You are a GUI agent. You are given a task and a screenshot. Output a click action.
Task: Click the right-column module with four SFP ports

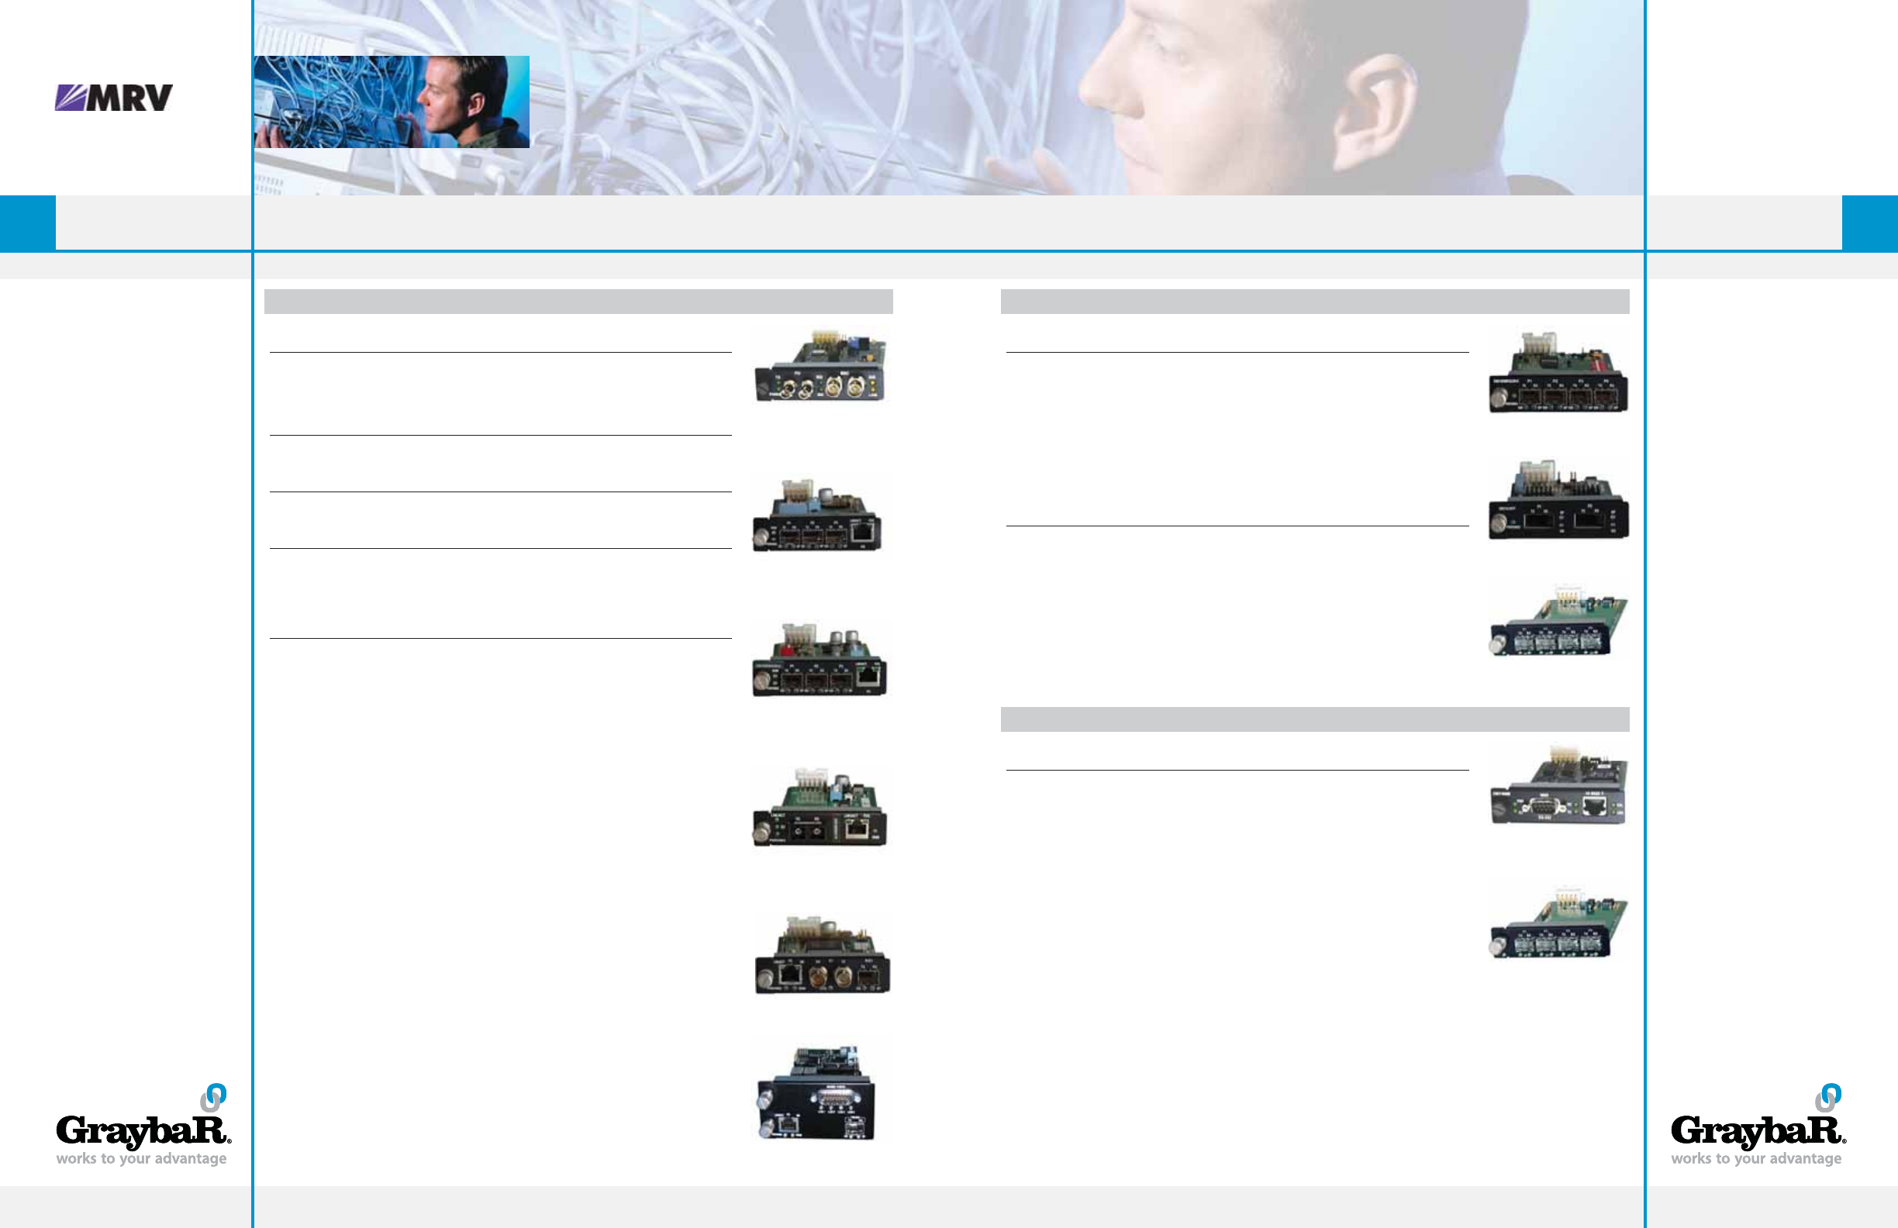pyautogui.click(x=1558, y=374)
